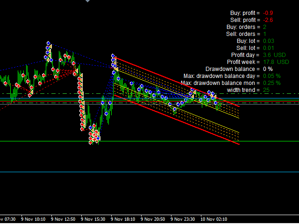The height and width of the screenshot is (224, 299).
Task: Click the 9 Nov 23:30 time axis label
Action: tap(183, 219)
